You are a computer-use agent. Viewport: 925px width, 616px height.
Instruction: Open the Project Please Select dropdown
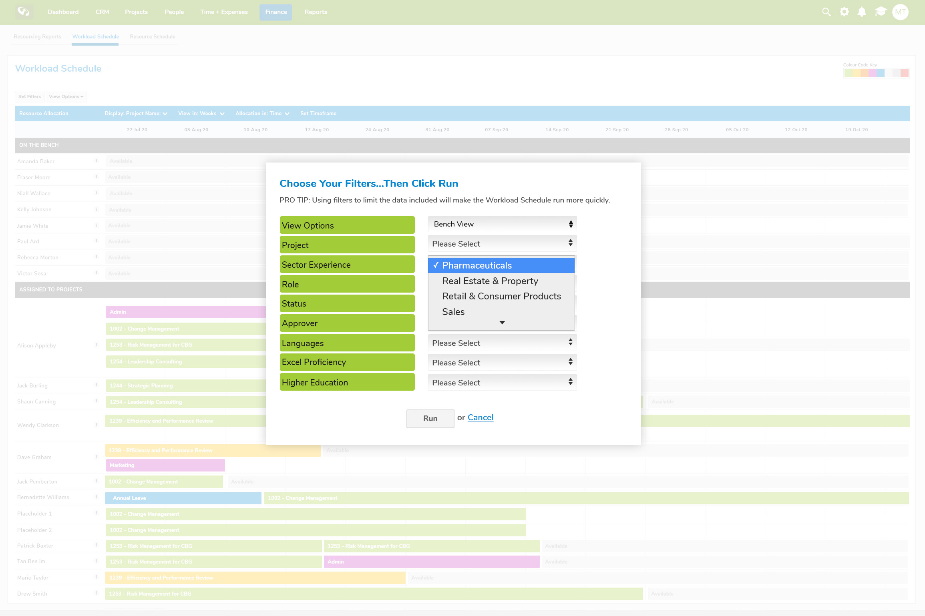pos(502,244)
